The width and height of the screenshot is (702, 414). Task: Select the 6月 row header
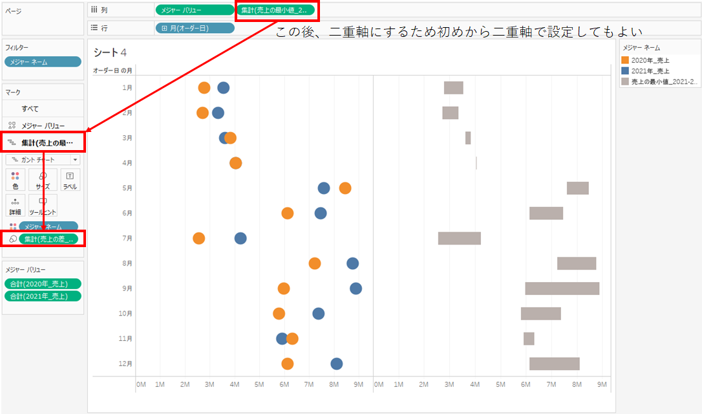coord(127,213)
